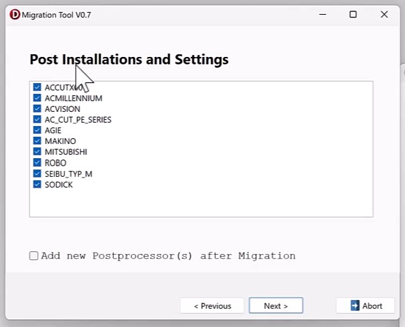Select the ACVISION list entry text
This screenshot has width=405, height=327.
[x=62, y=109]
